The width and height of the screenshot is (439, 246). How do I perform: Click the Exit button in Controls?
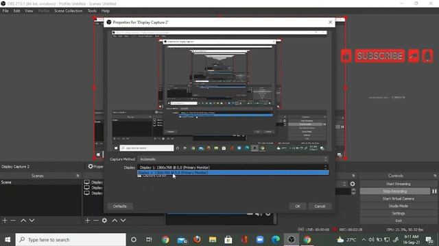point(399,220)
